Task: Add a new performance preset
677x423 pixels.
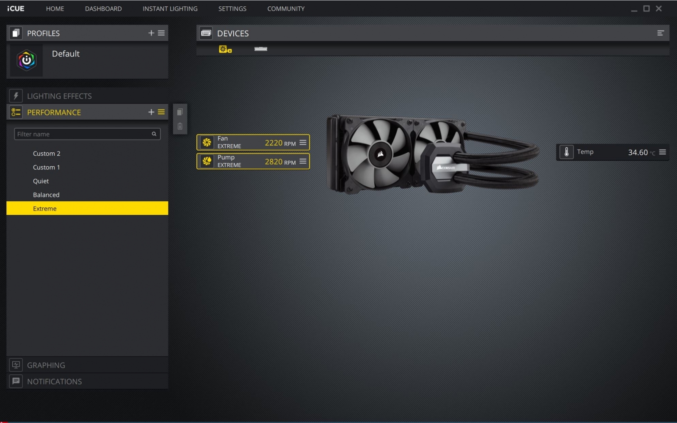Action: pyautogui.click(x=151, y=112)
